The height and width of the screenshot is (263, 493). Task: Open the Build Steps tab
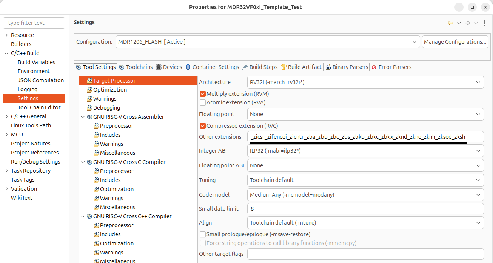(x=260, y=67)
